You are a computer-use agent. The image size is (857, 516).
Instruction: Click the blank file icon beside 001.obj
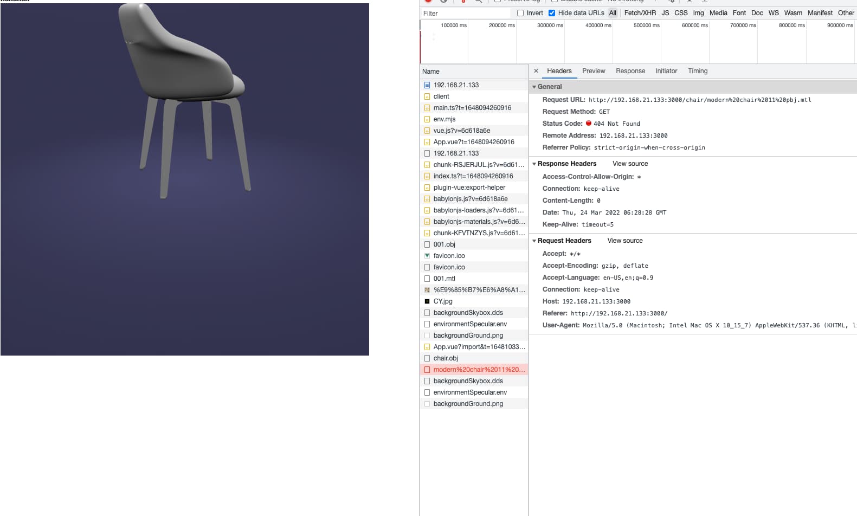(427, 244)
